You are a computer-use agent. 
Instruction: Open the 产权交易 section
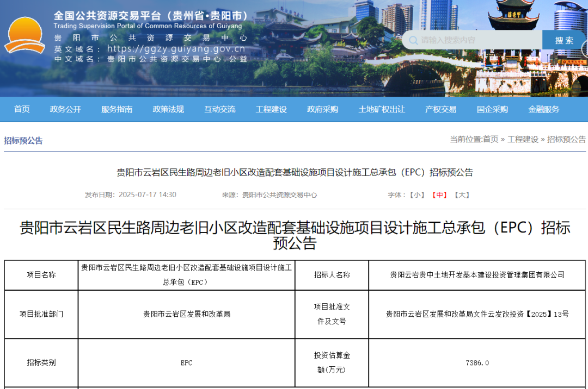tap(440, 109)
